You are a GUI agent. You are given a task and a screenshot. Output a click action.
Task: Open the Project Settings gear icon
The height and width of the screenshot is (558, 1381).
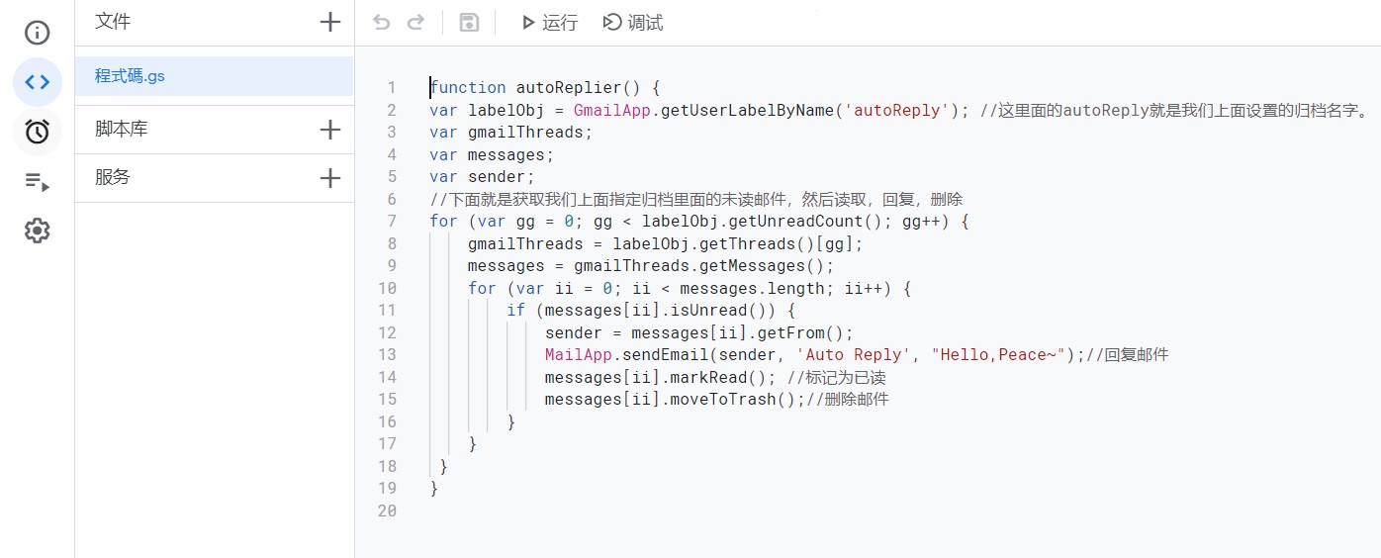[38, 231]
